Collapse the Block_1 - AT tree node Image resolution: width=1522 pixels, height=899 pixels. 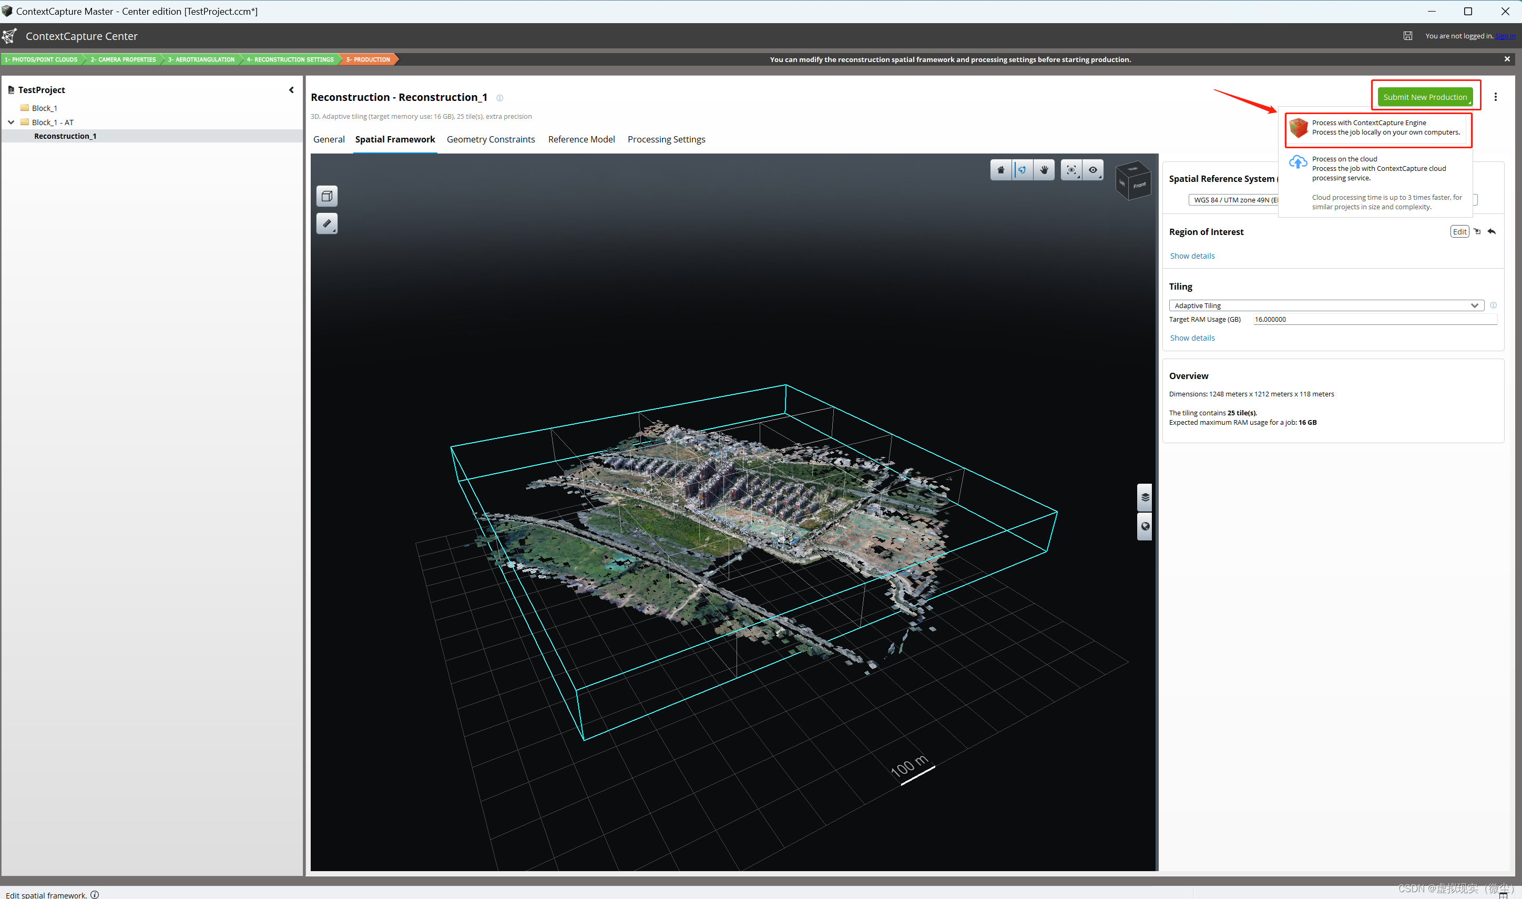[11, 122]
